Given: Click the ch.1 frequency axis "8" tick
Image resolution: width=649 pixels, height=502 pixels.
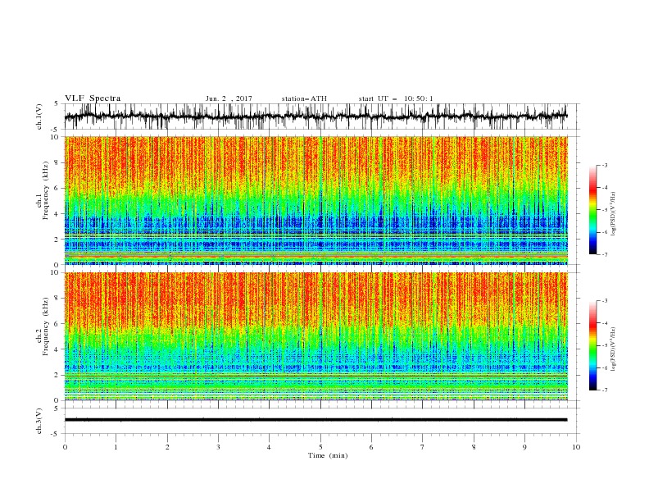Looking at the screenshot, I should (57, 162).
